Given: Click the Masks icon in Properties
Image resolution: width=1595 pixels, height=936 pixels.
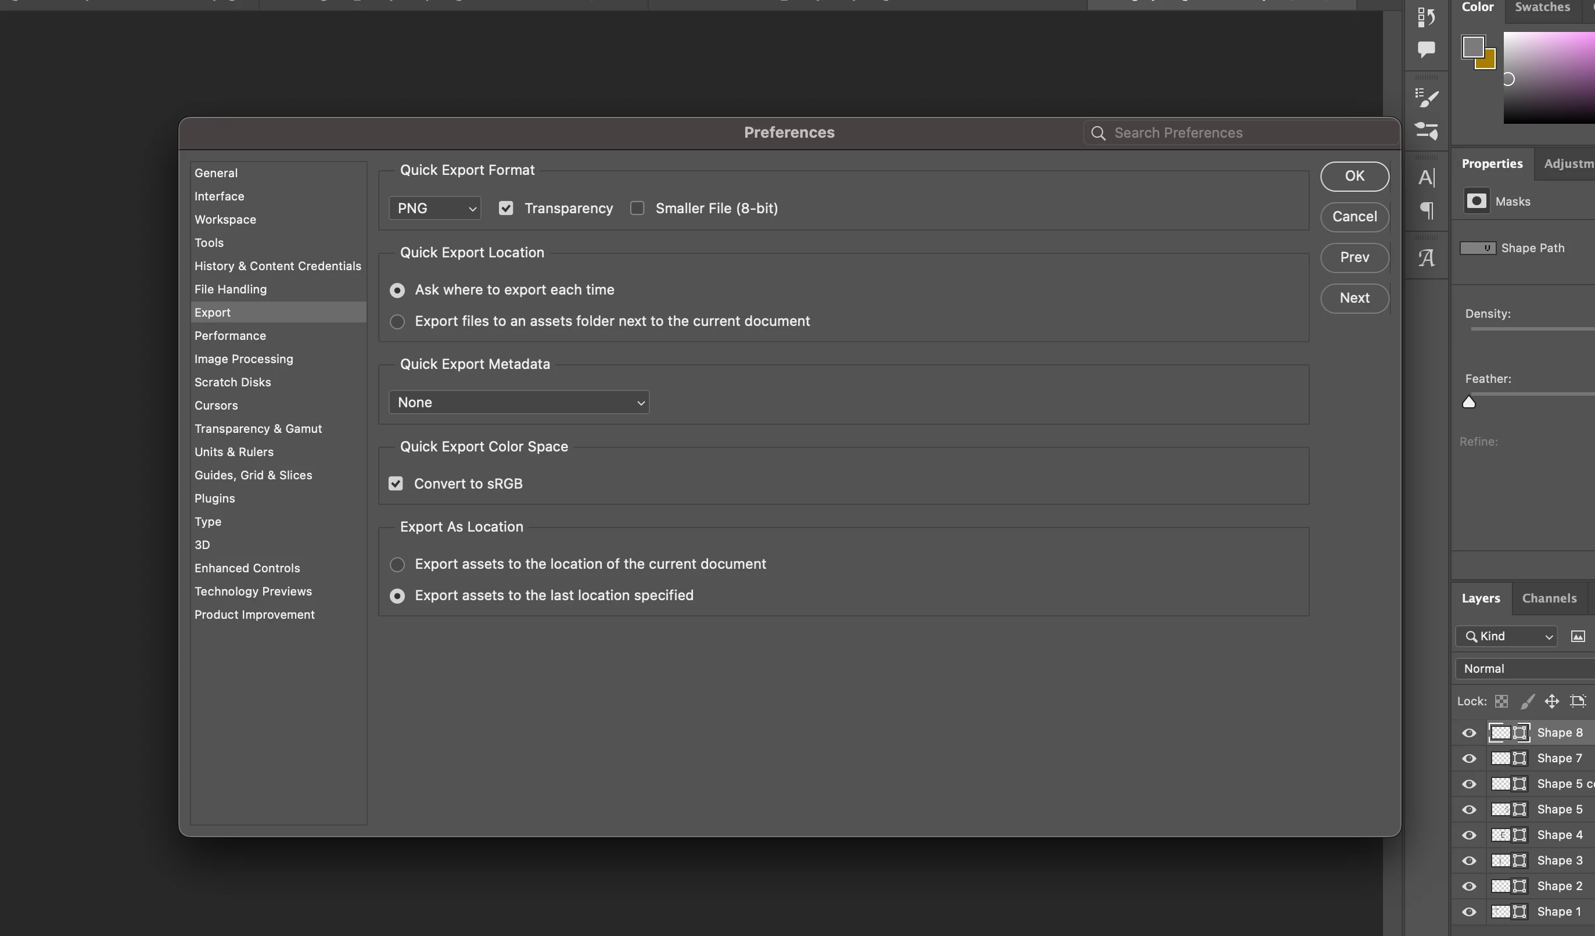Looking at the screenshot, I should click(1476, 202).
